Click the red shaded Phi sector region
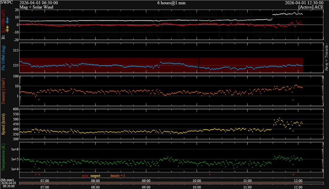The width and height of the screenshot is (329, 189). (x=161, y=65)
